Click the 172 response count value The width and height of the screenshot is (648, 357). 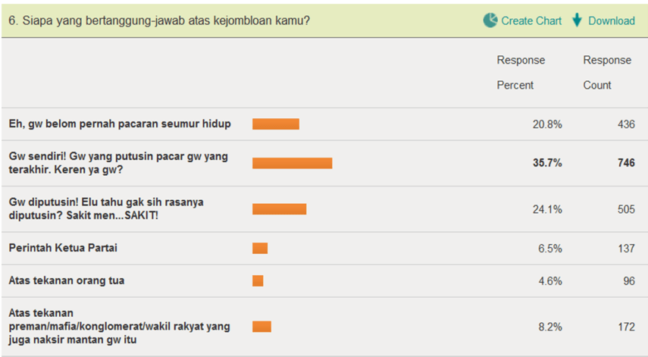tap(625, 327)
